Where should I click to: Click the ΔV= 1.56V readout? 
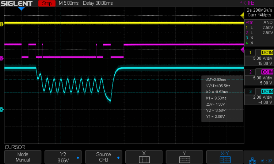tap(216, 104)
